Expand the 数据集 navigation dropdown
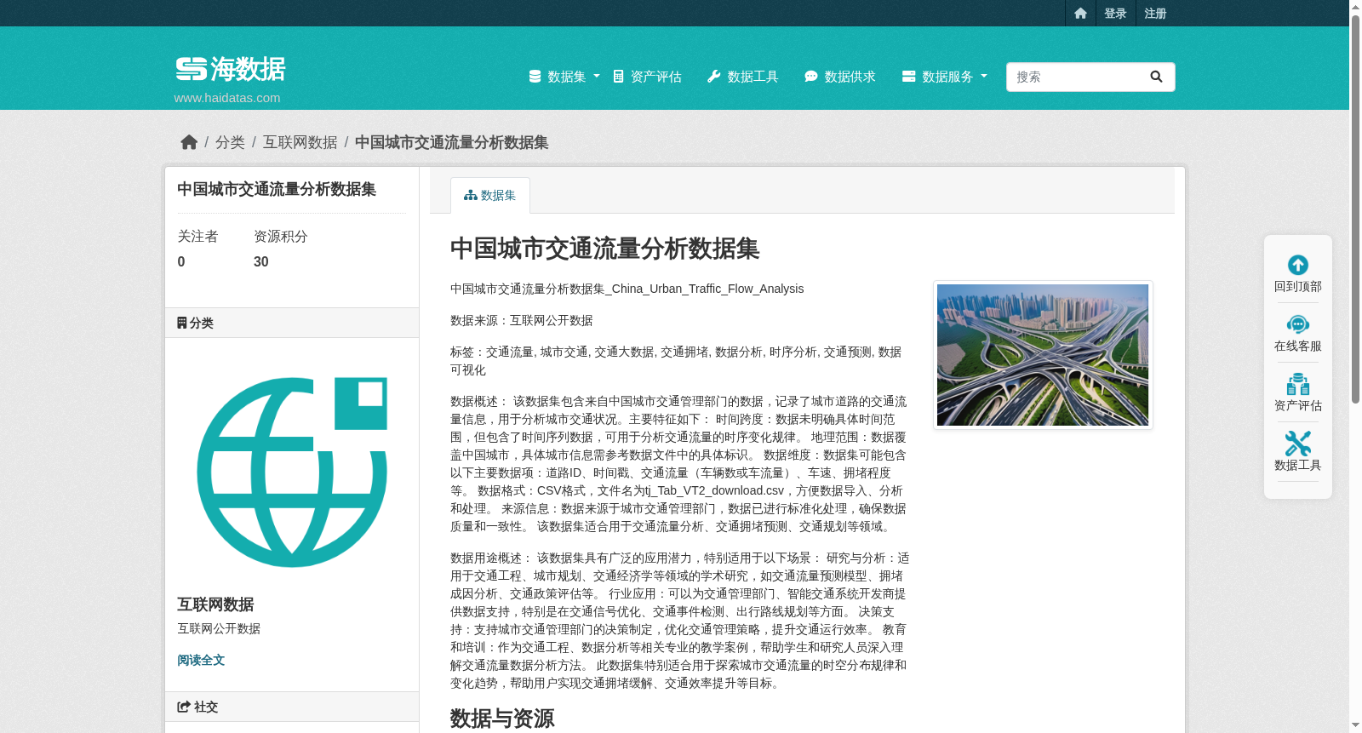This screenshot has height=733, width=1362. point(564,77)
